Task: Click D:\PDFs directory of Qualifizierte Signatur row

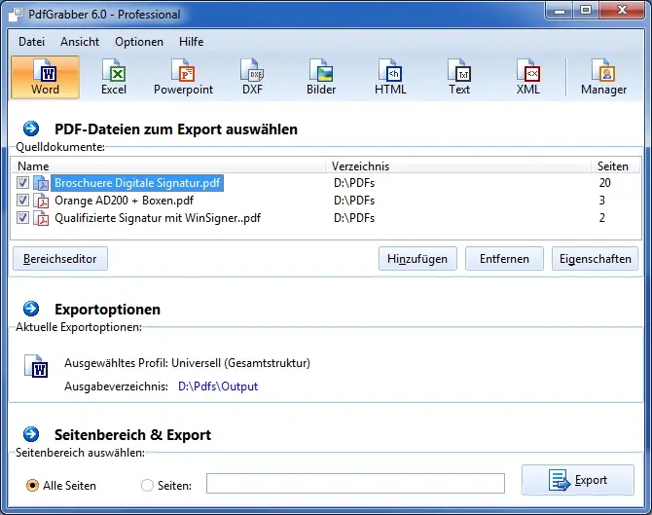Action: click(x=354, y=218)
